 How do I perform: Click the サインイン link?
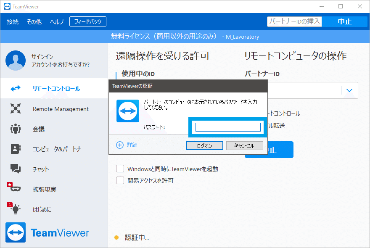click(42, 57)
